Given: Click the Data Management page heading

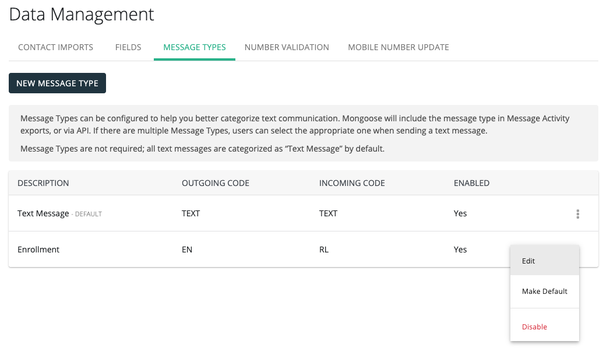Looking at the screenshot, I should click(82, 15).
